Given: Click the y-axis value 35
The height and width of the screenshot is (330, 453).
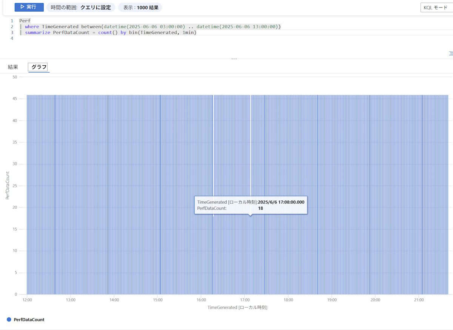Looking at the screenshot, I should 15,142.
